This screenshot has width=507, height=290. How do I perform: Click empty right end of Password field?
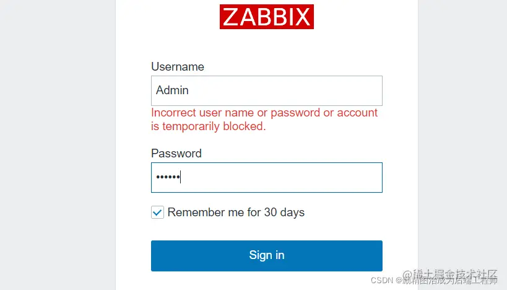pyautogui.click(x=359, y=177)
